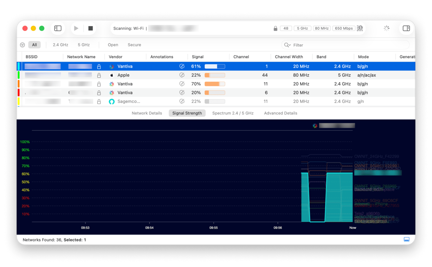Image resolution: width=432 pixels, height=267 pixels.
Task: Click the annotation icon in the 61% row
Action: [x=182, y=66]
